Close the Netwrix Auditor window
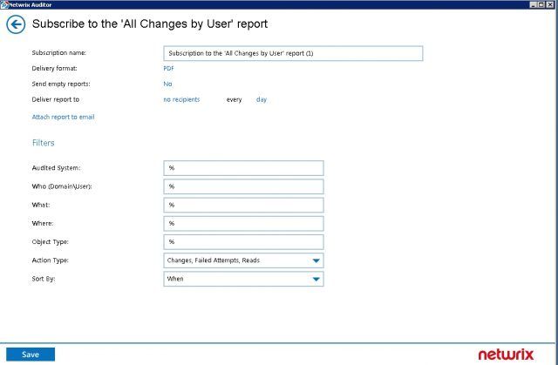 (x=548, y=4)
